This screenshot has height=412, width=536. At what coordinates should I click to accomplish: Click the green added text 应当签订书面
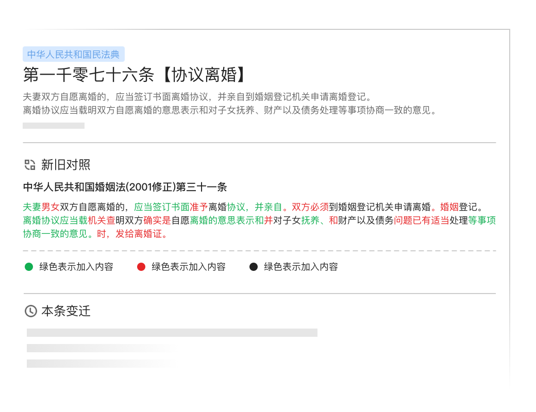162,207
